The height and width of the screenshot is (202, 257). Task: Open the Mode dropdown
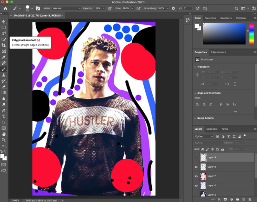66,9
